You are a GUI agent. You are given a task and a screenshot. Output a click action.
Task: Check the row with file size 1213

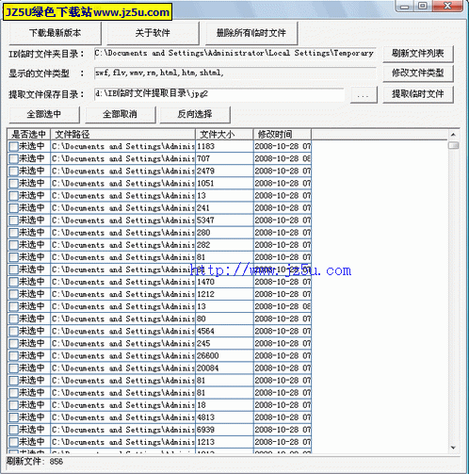[x=13, y=442]
